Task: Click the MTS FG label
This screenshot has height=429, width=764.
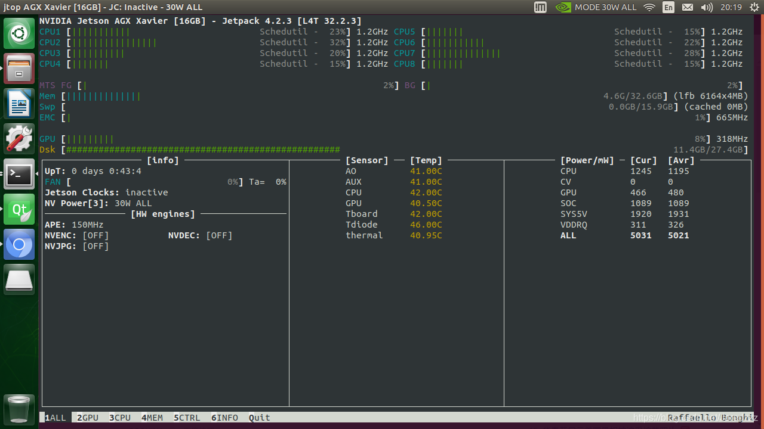Action: (x=56, y=85)
